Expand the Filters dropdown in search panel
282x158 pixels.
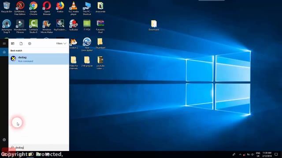click(x=61, y=43)
